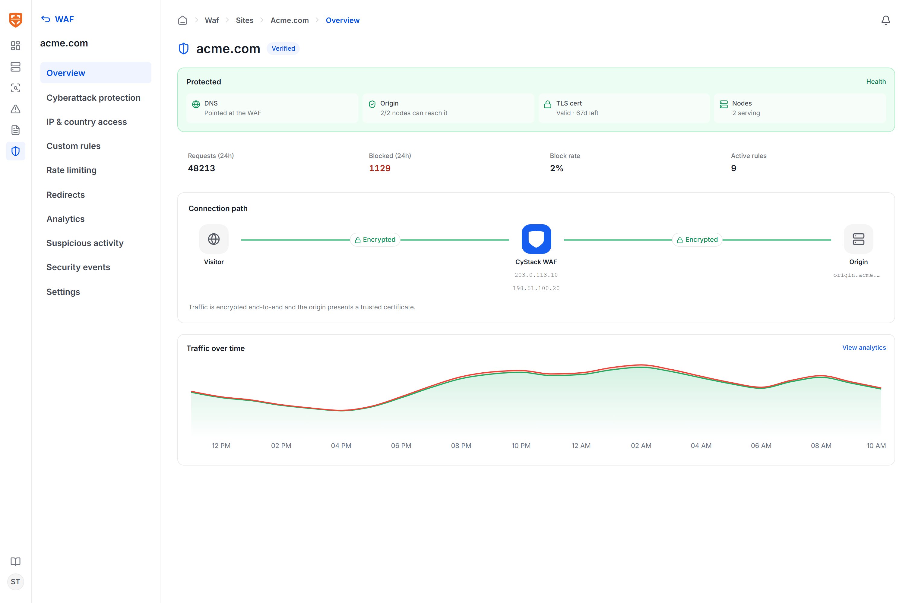Open the ST user avatar
This screenshot has width=912, height=603.
(x=15, y=582)
